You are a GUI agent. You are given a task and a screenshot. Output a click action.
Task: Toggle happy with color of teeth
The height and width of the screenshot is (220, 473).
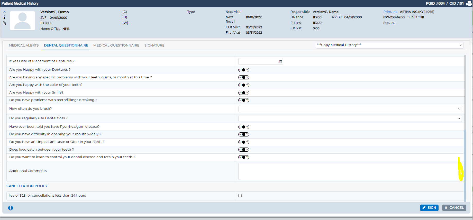click(x=244, y=85)
